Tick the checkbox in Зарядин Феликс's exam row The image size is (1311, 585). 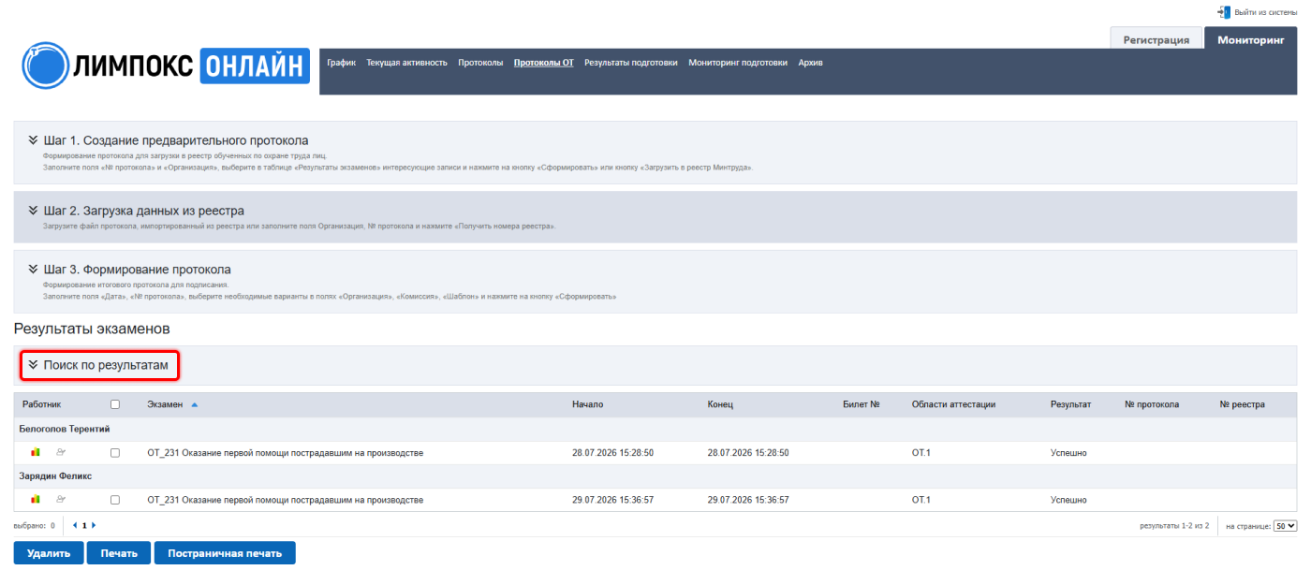click(x=115, y=500)
